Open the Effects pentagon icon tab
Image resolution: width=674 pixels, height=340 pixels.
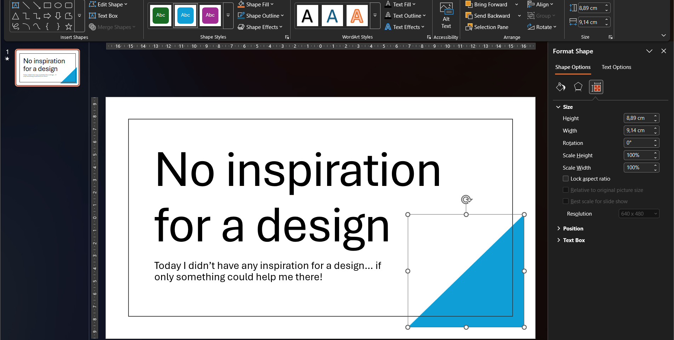(x=578, y=87)
